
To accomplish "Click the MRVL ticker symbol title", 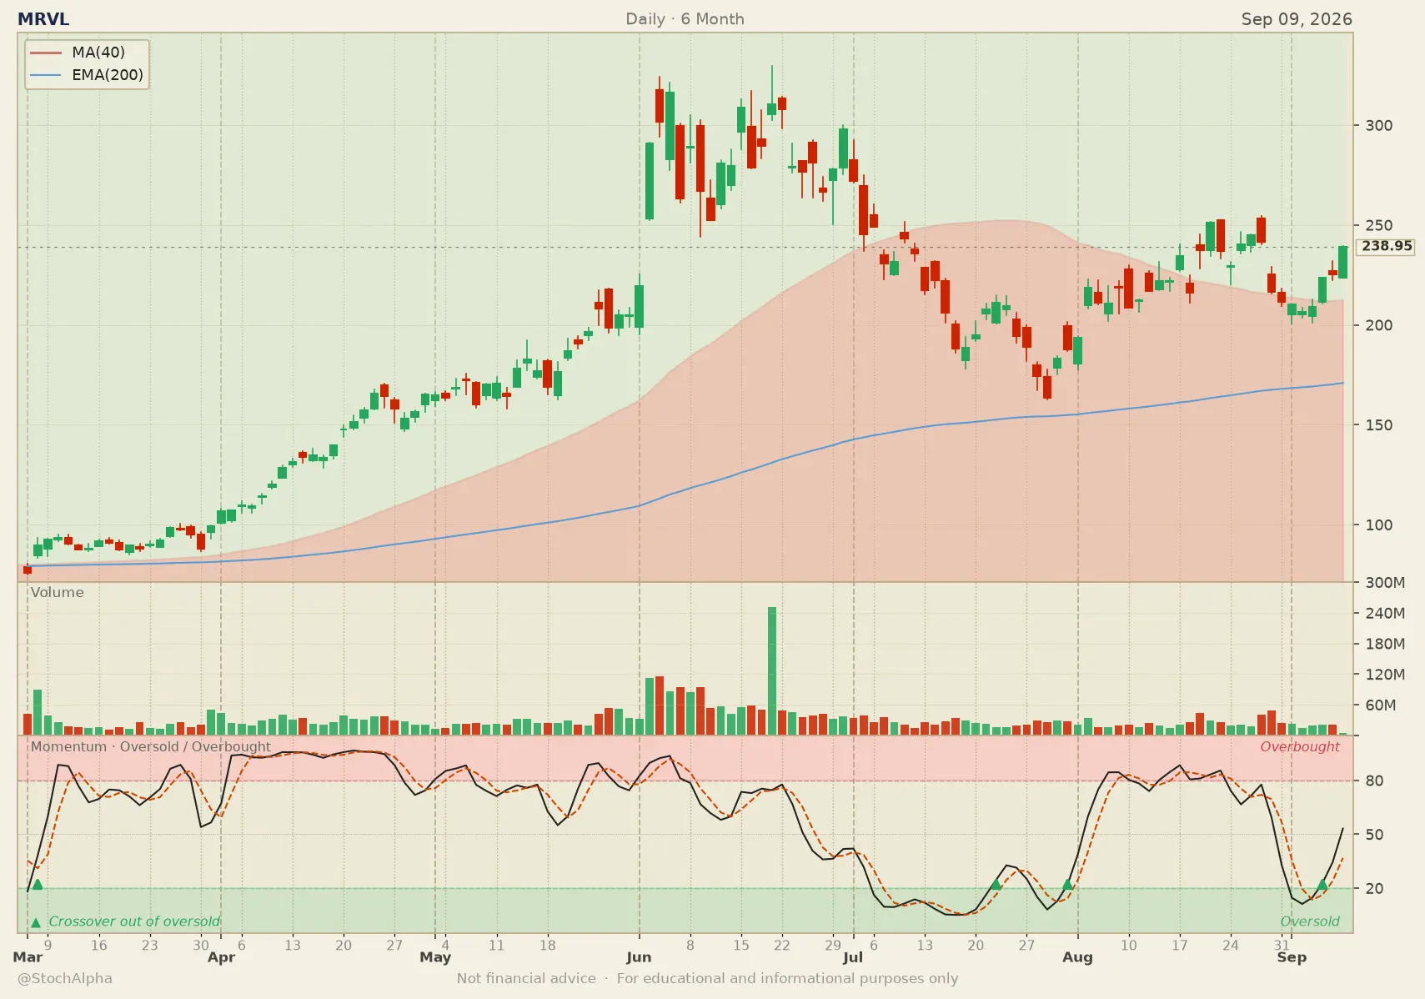I will point(43,19).
